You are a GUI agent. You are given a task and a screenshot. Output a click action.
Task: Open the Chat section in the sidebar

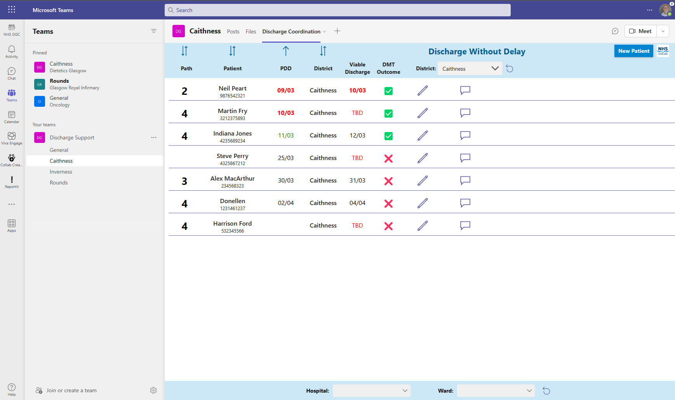(11, 73)
